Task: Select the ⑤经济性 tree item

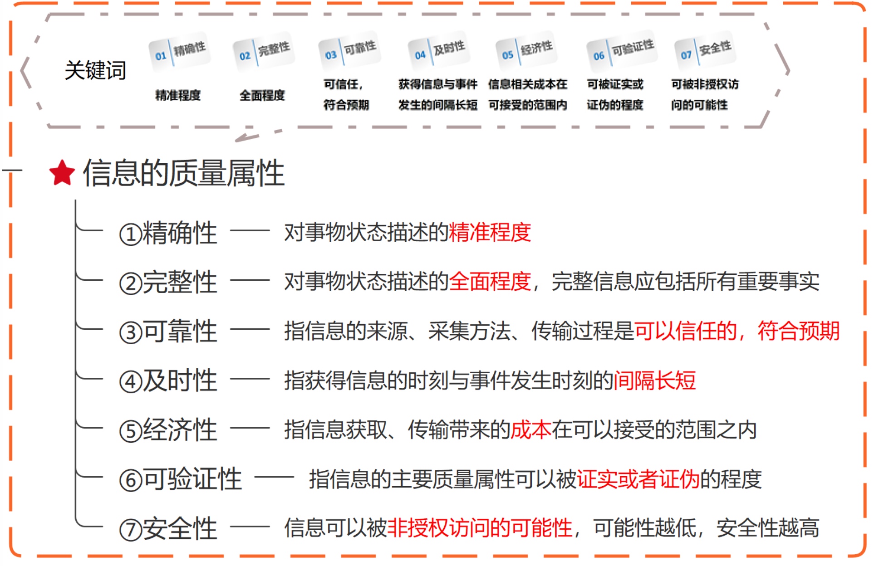Action: click(x=168, y=430)
